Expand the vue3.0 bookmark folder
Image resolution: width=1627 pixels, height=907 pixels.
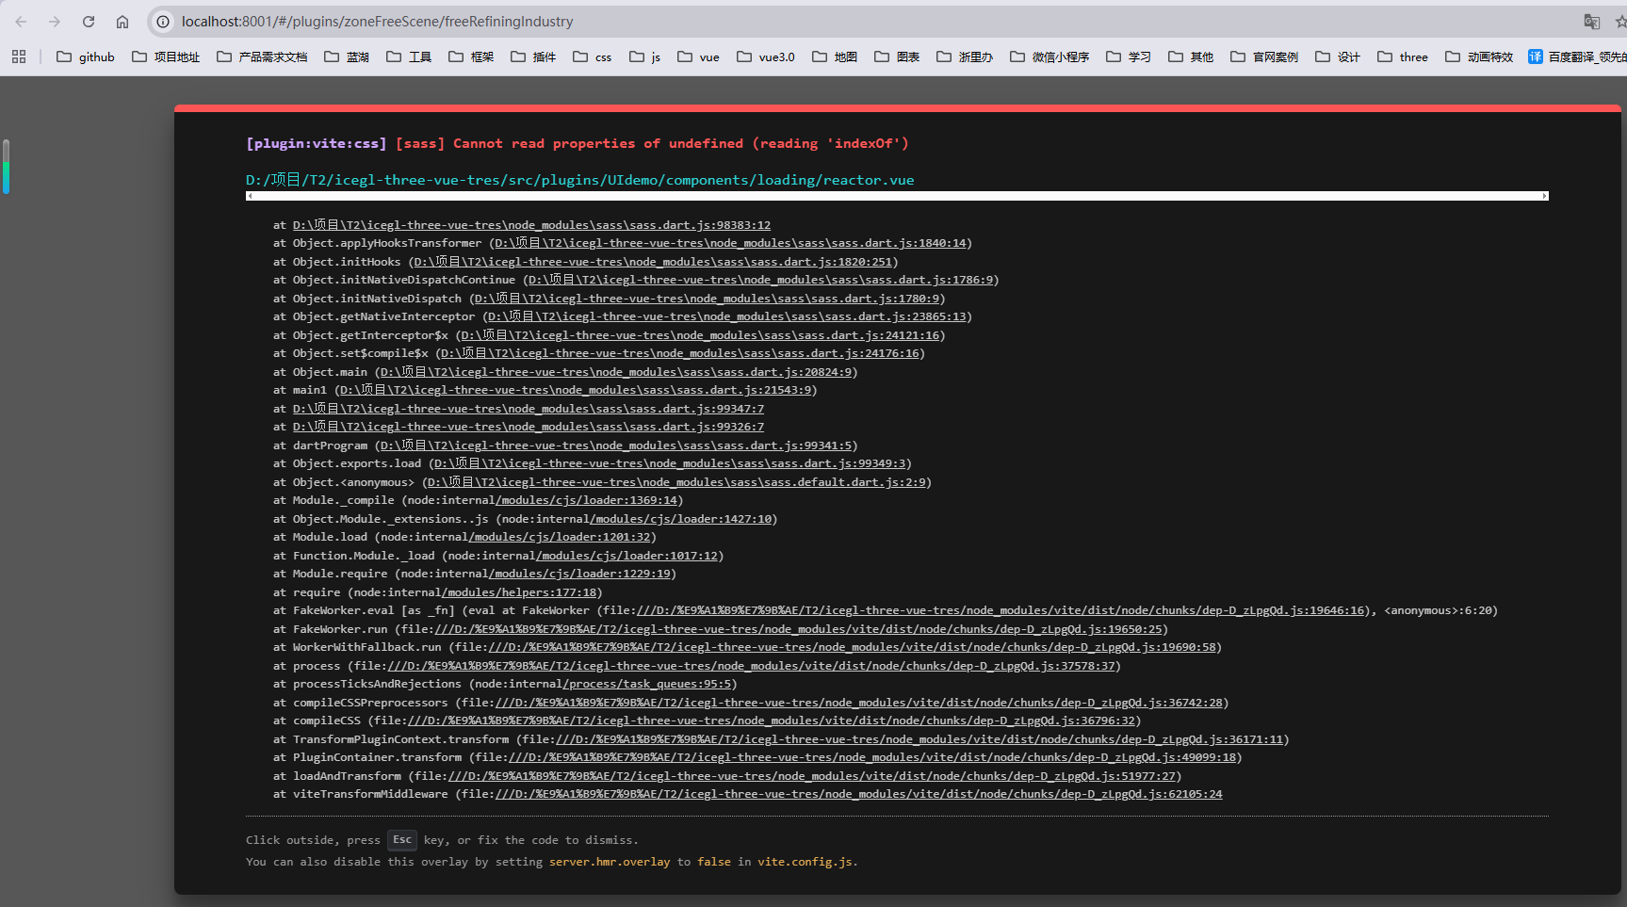point(766,57)
